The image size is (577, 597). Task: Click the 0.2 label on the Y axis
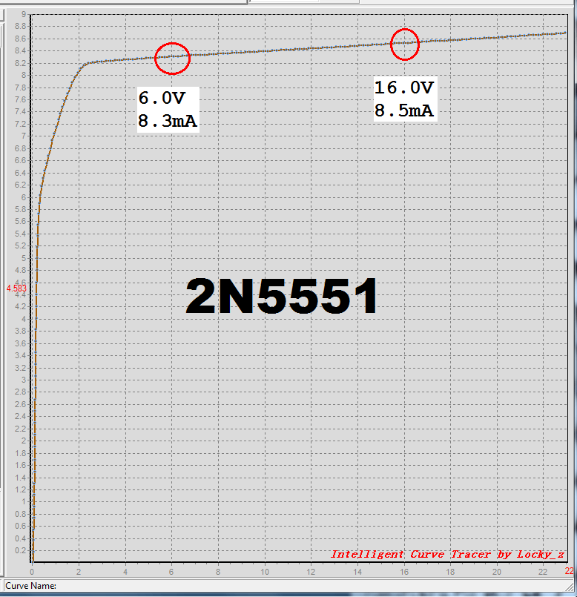(x=21, y=550)
